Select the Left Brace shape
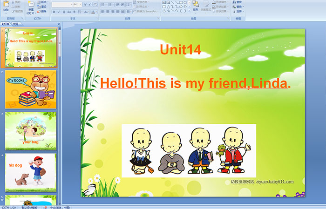The height and width of the screenshot is (209, 326). click(181, 11)
